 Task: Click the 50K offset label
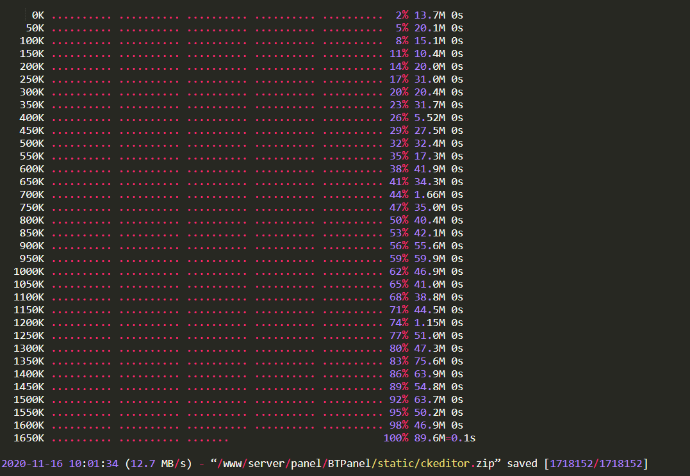(x=35, y=28)
